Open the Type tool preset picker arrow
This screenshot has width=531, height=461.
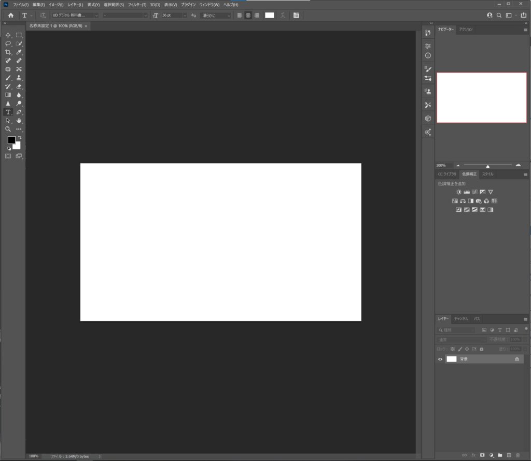tap(31, 16)
